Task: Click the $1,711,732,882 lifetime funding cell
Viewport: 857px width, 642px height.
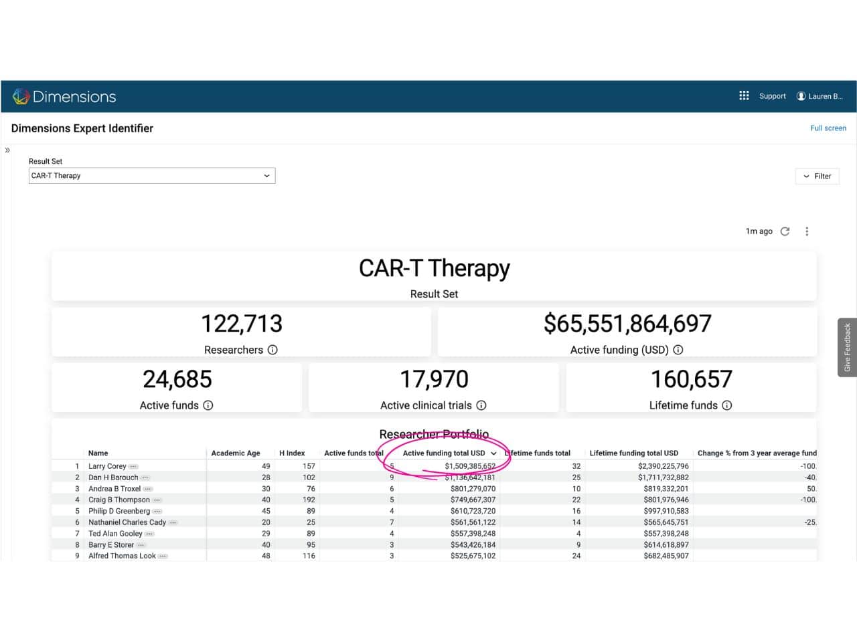Action: coord(663,477)
